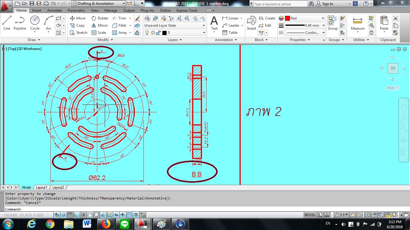Image resolution: width=410 pixels, height=230 pixels.
Task: Select the Circle tool
Action: tap(35, 23)
